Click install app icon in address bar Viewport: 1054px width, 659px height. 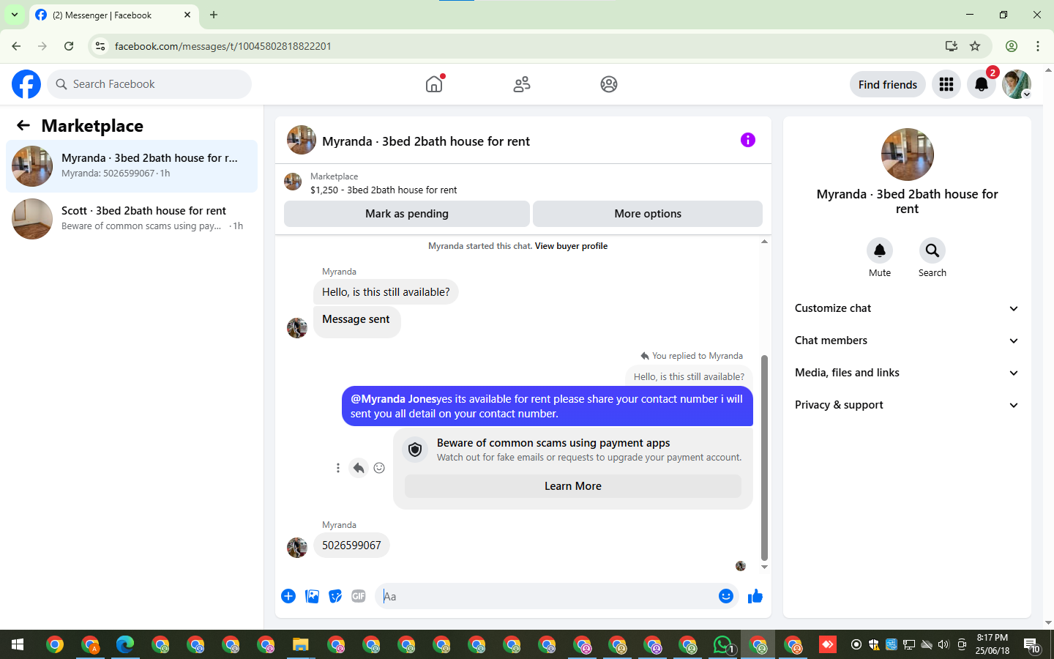tap(952, 46)
